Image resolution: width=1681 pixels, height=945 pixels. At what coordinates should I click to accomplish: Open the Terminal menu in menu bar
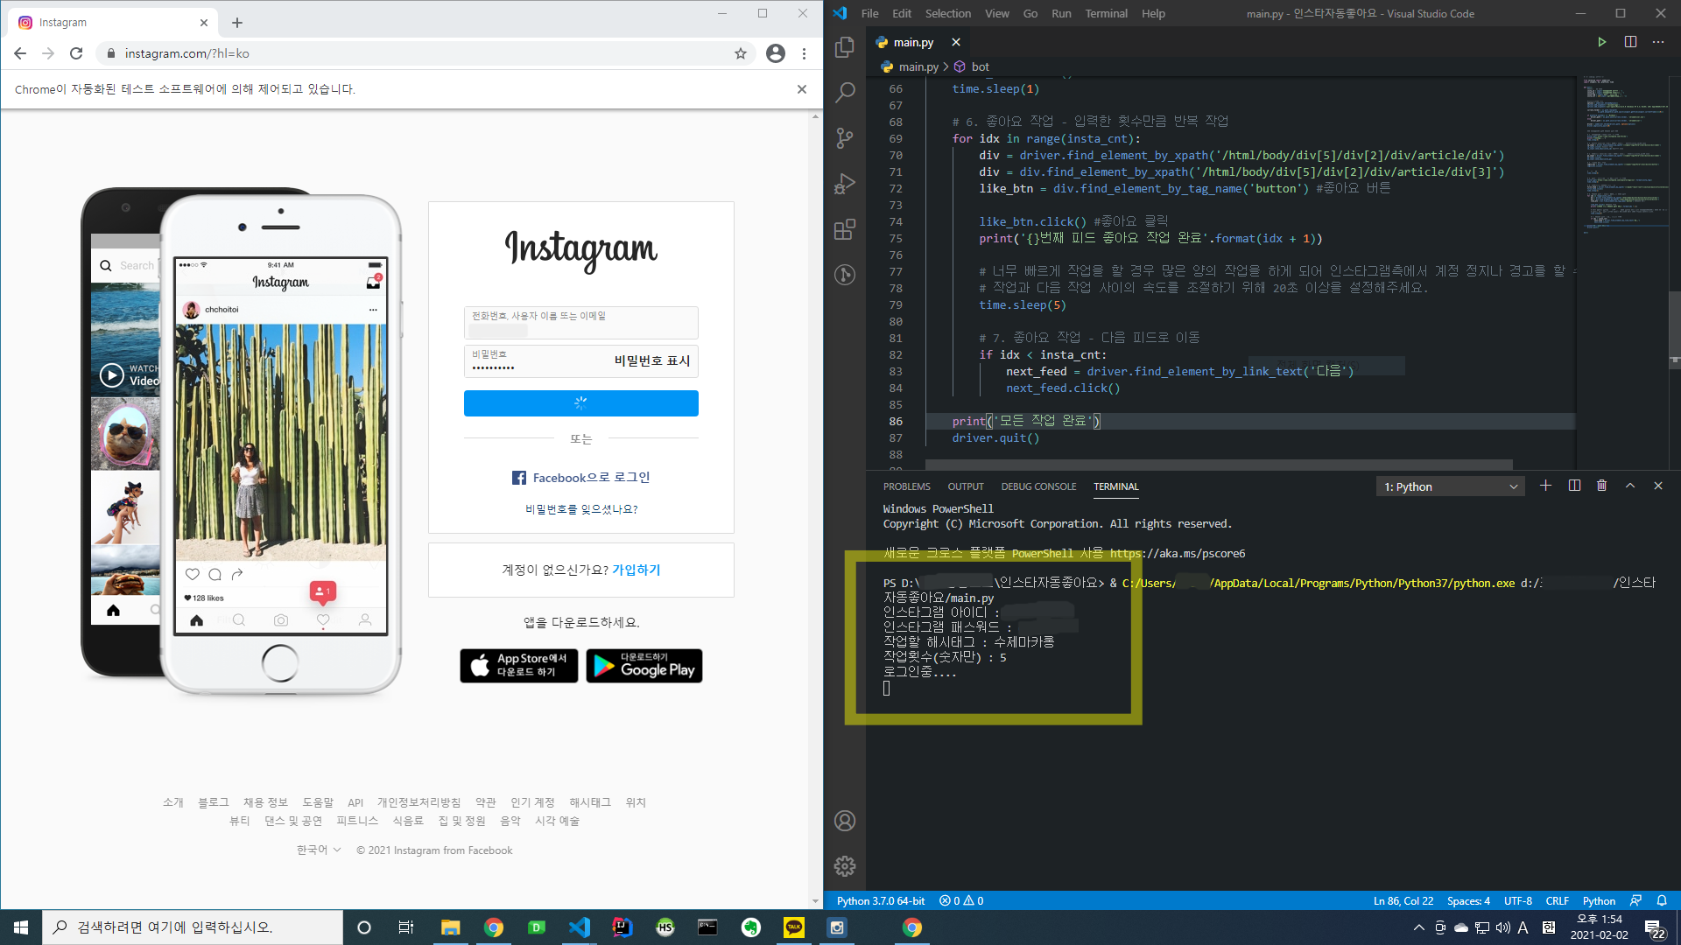coord(1106,13)
